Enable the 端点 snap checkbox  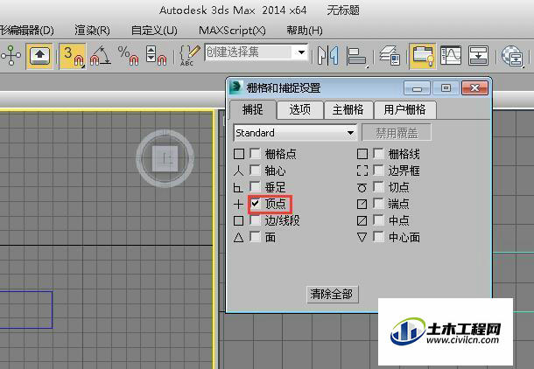[x=378, y=204]
